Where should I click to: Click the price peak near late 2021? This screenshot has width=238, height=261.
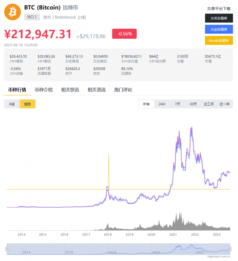[x=192, y=127]
